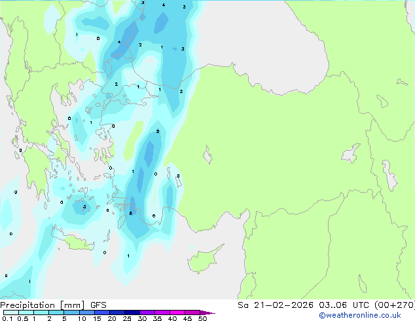The height and width of the screenshot is (321, 415).
Task: Click the '50' legend label
Action: point(202,318)
